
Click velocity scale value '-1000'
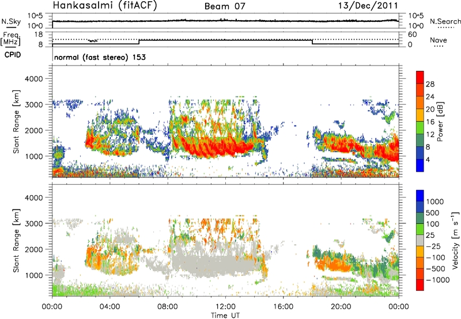(x=437, y=280)
